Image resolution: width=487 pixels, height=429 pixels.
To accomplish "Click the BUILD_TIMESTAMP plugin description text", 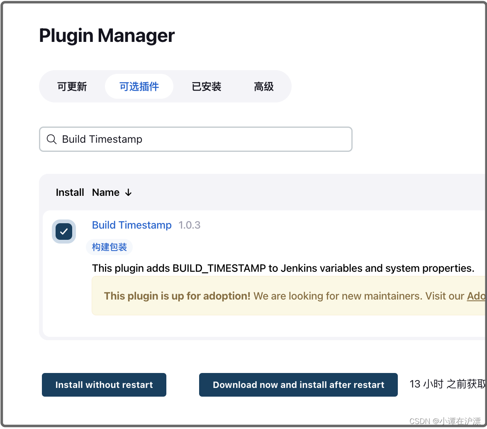I will [x=283, y=268].
